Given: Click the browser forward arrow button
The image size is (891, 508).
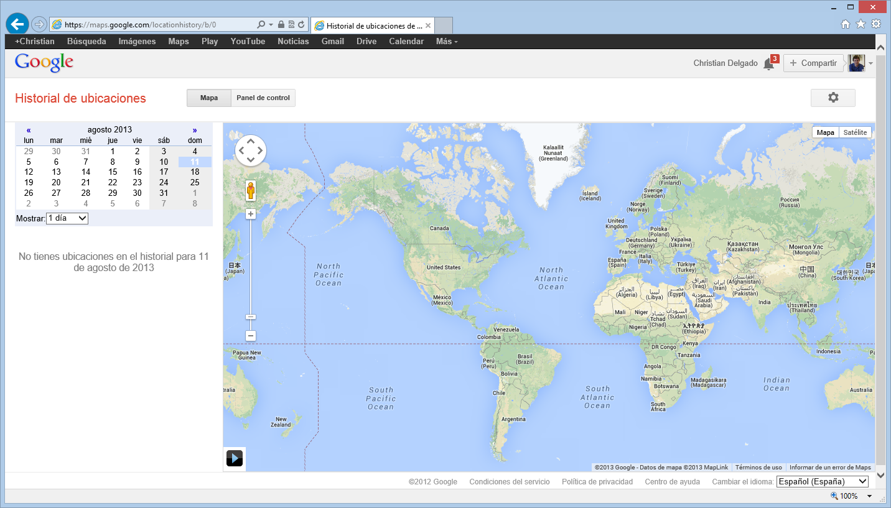Looking at the screenshot, I should point(39,24).
